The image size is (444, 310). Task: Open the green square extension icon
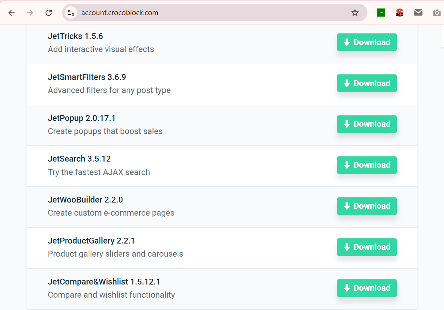381,13
